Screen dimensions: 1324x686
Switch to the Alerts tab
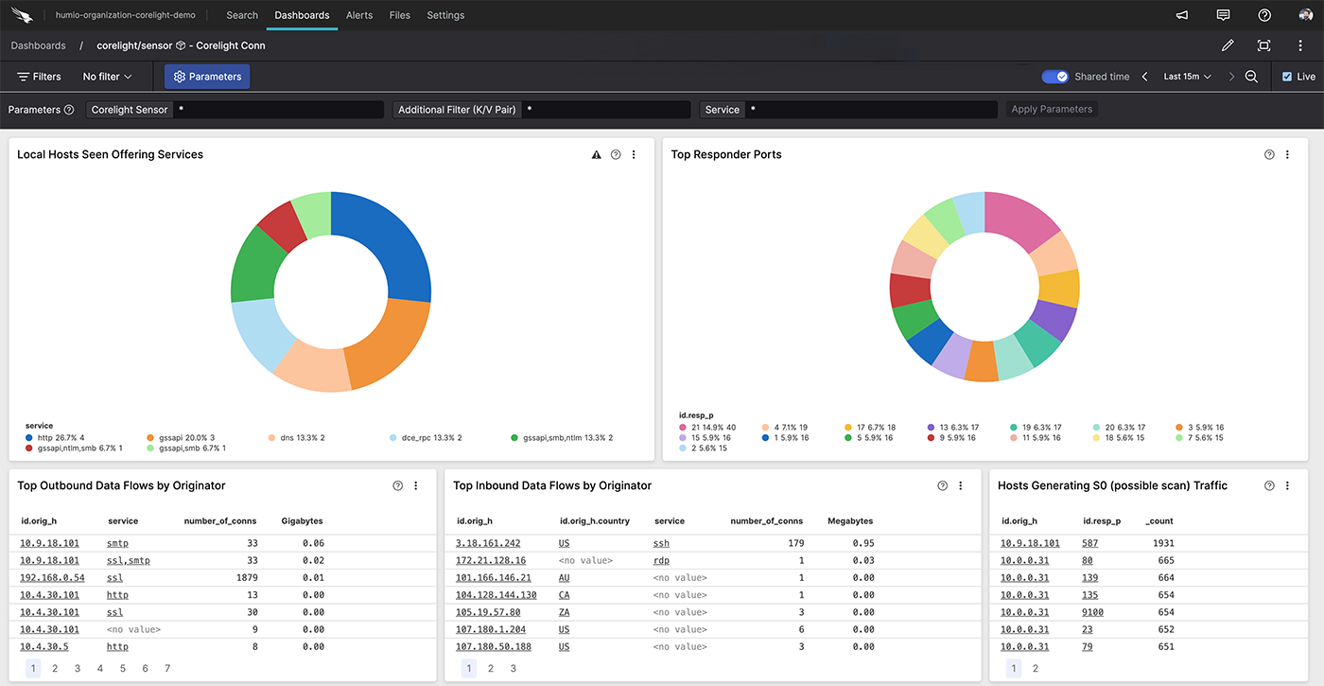[359, 15]
